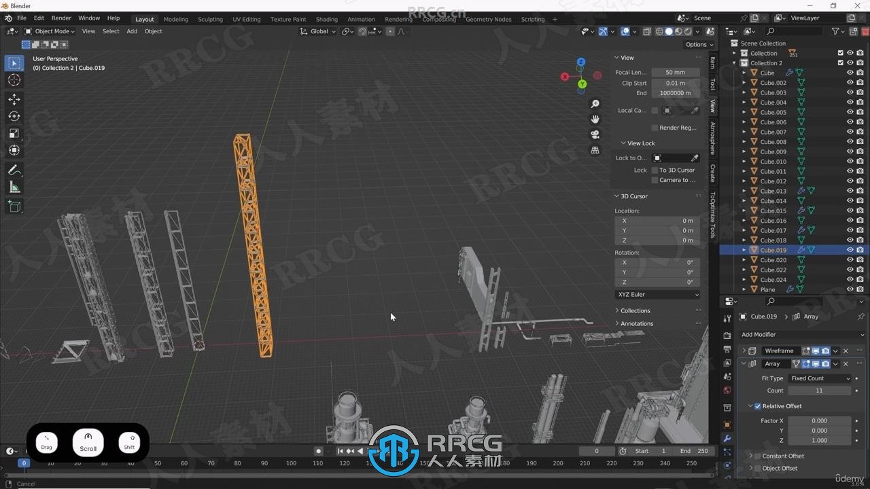The width and height of the screenshot is (870, 489).
Task: Open the Modifiers wrench properties tab
Action: [x=727, y=439]
